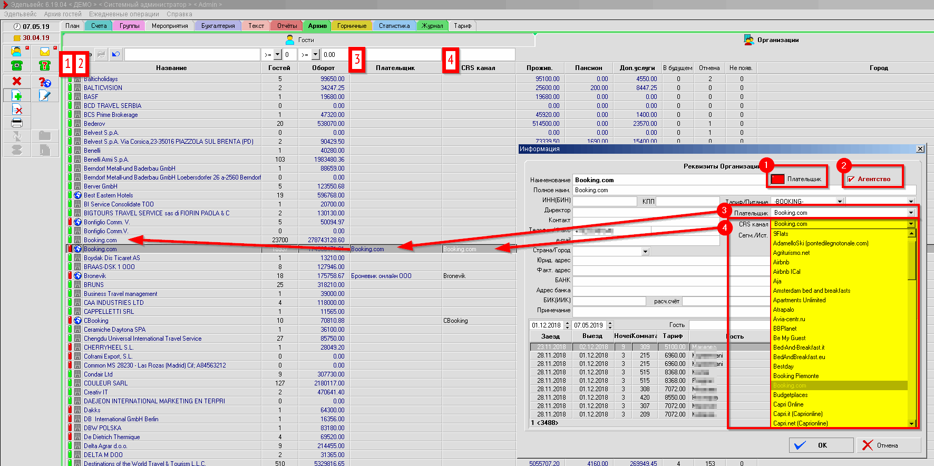Screen dimensions: 934x466
Task: Open the Ежедневные операции menu
Action: (124, 14)
